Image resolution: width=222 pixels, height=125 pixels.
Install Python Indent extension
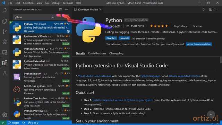tap(66, 81)
